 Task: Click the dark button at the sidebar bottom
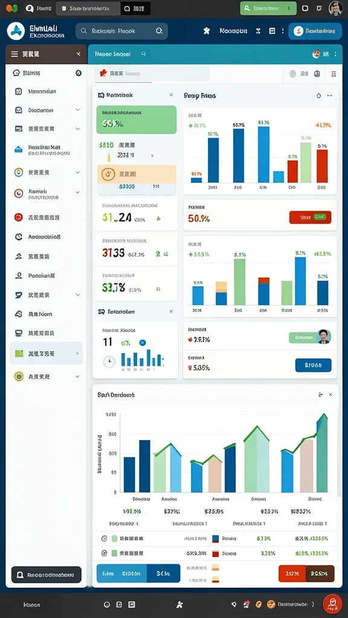point(46,575)
